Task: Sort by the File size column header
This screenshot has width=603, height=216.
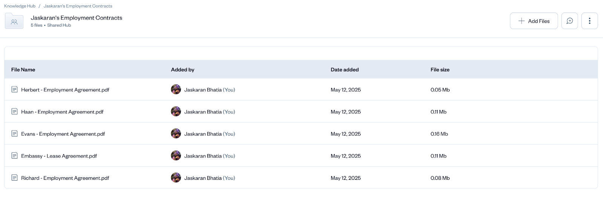Action: point(440,70)
